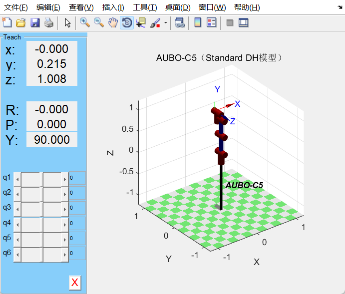Click the q6 slider right arrow
The image size is (345, 294).
tap(65, 255)
